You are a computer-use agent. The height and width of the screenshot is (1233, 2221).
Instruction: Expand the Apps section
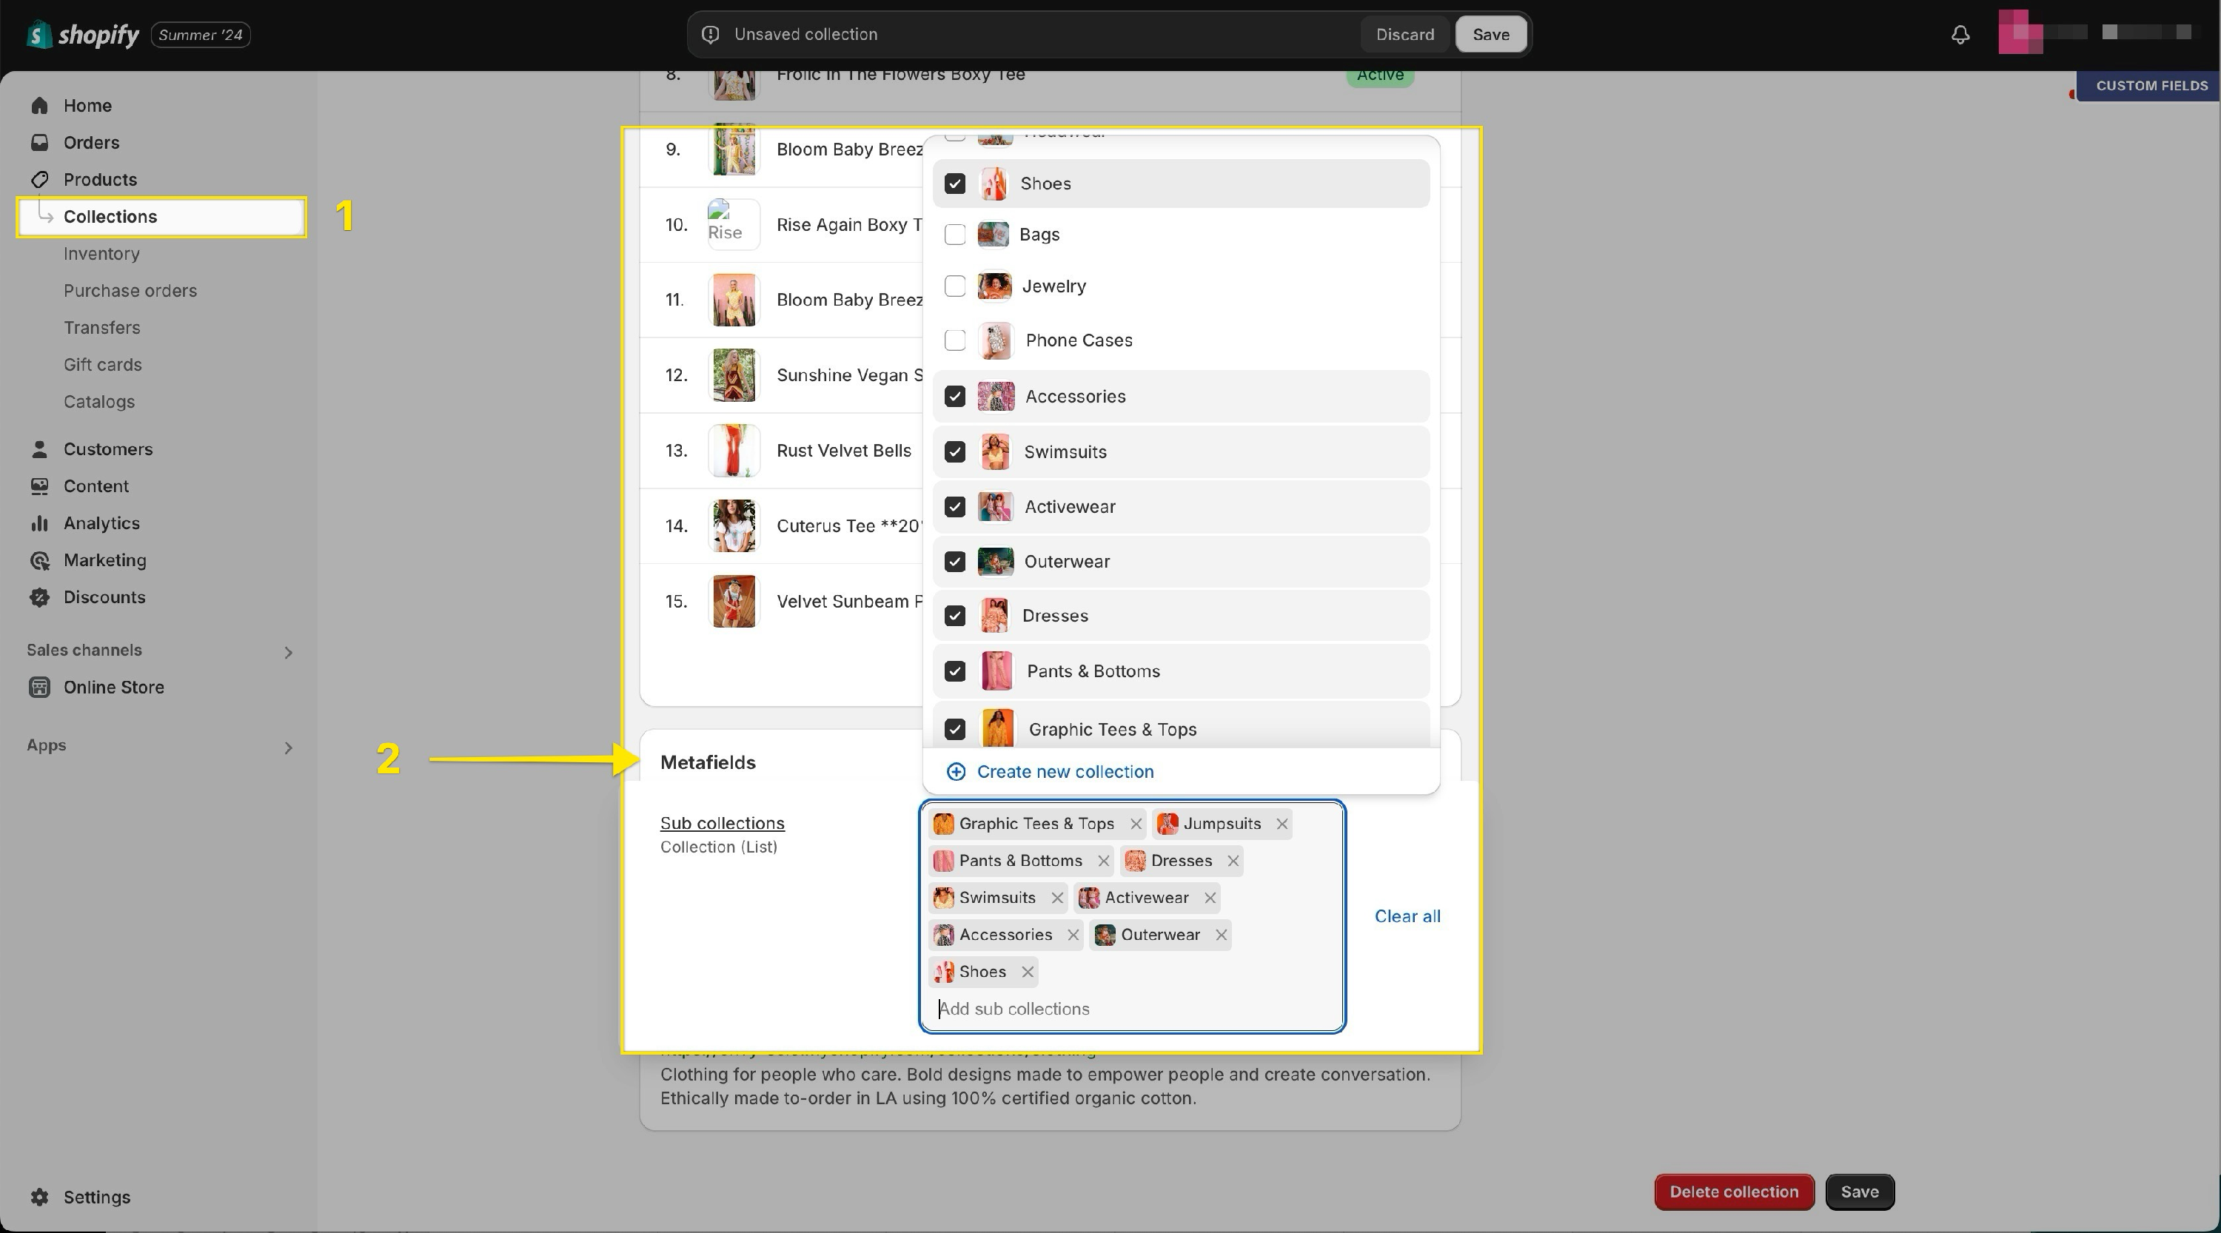pos(288,747)
